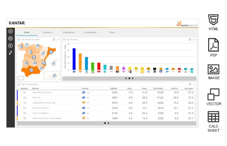Open the hamburger menu in the sidebar

click(x=10, y=31)
